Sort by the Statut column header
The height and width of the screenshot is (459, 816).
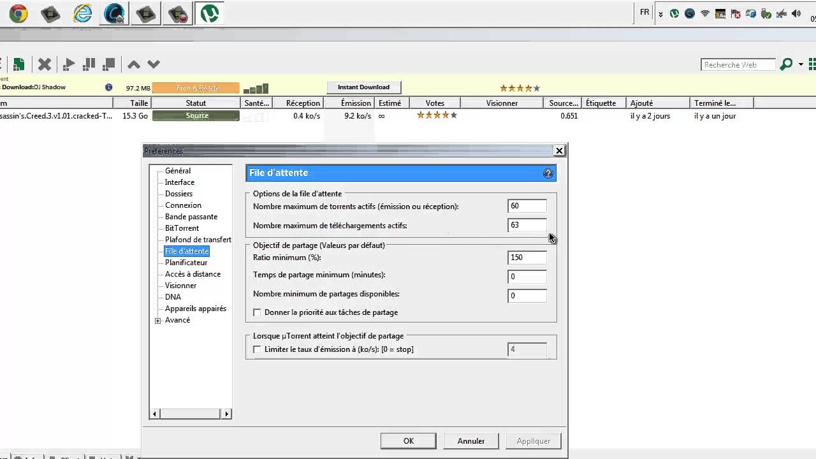[x=196, y=103]
